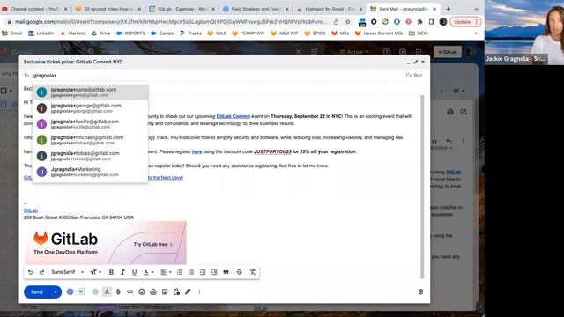This screenshot has height=317, width=564.
Task: Insert a link in the email
Action: (130, 291)
